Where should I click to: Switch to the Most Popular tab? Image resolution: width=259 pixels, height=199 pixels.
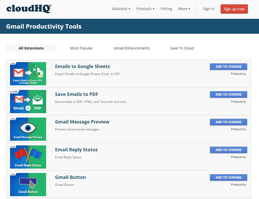click(81, 48)
